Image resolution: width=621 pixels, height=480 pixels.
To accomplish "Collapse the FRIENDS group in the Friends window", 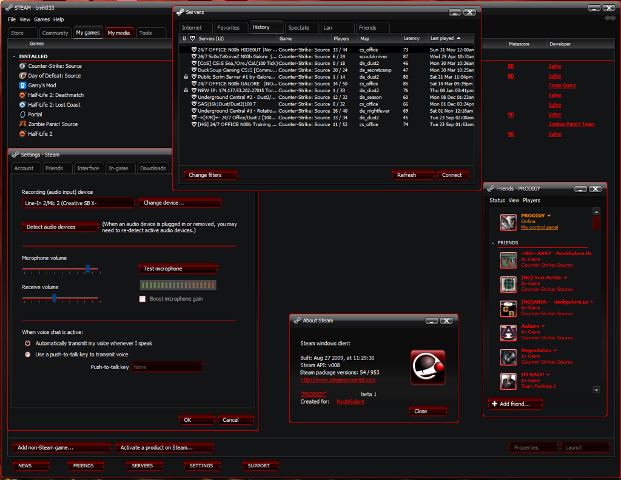I will click(x=492, y=243).
